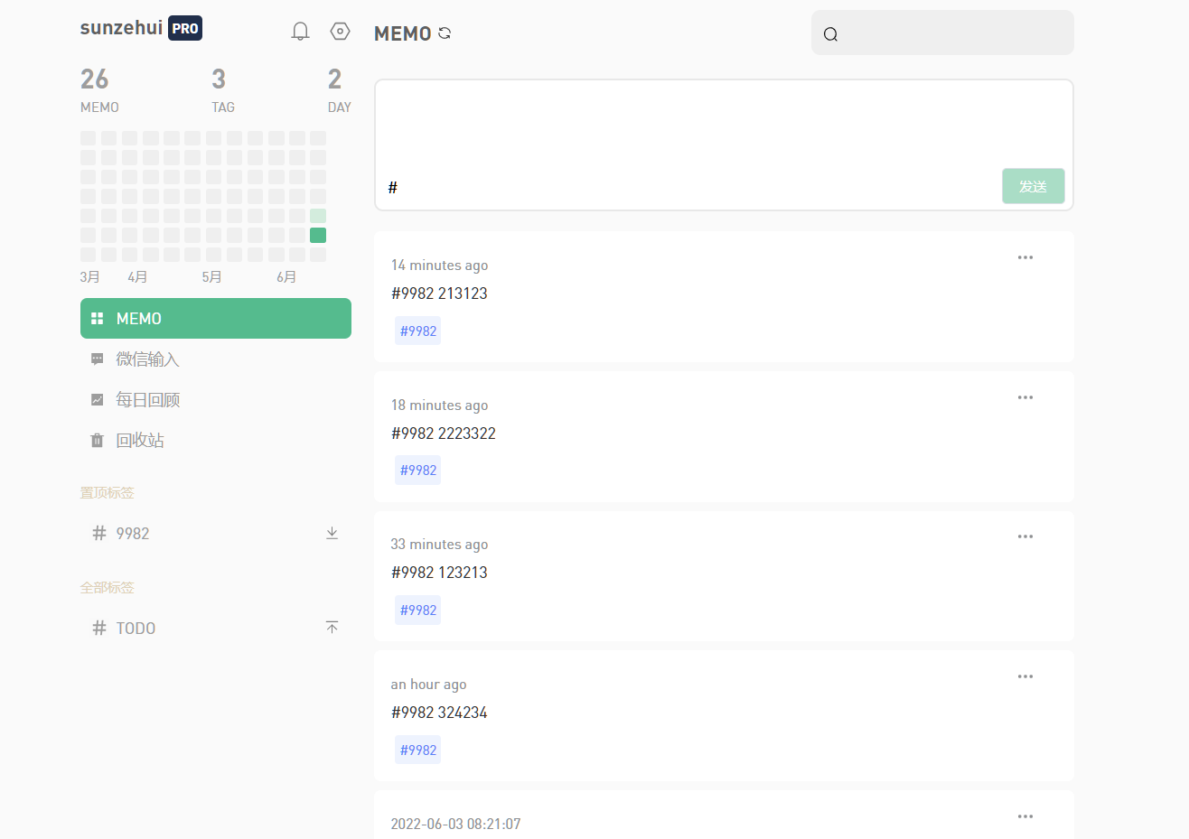
Task: Select the TODO tag in sidebar
Action: click(x=216, y=628)
